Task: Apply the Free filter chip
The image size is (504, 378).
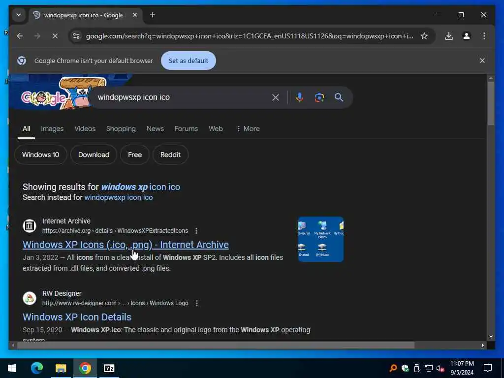Action: click(135, 155)
